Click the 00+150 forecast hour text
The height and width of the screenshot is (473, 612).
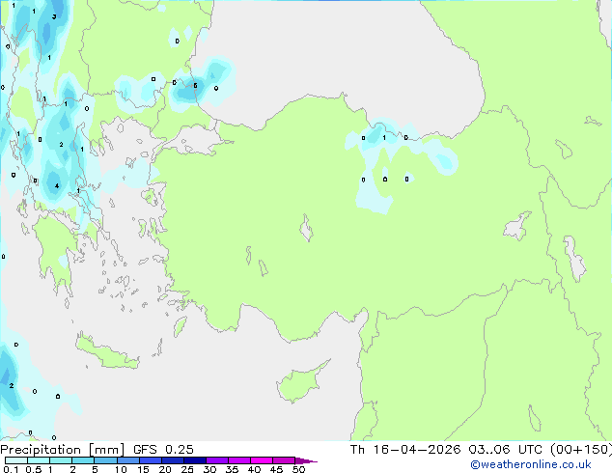[581, 450]
